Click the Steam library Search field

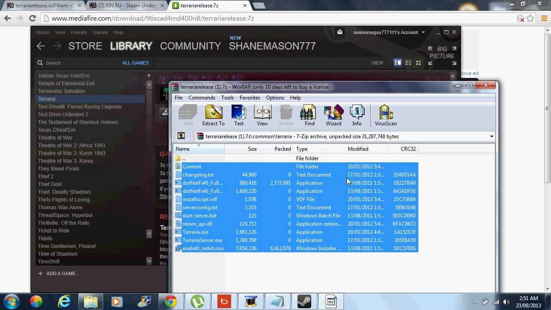click(x=77, y=63)
